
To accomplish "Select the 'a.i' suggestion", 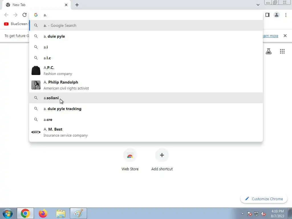I will pos(146,47).
